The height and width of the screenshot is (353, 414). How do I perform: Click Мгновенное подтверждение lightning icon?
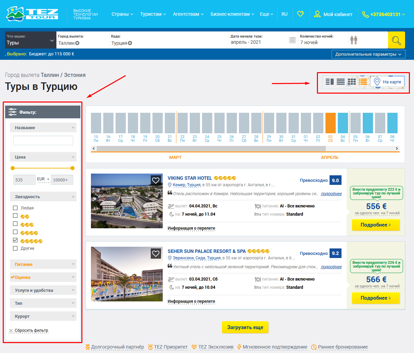pos(239,347)
